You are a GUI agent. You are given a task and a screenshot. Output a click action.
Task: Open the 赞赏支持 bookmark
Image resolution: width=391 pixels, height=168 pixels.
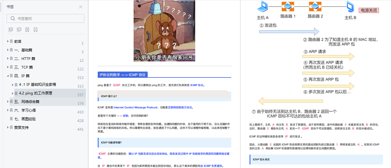coord(21,127)
